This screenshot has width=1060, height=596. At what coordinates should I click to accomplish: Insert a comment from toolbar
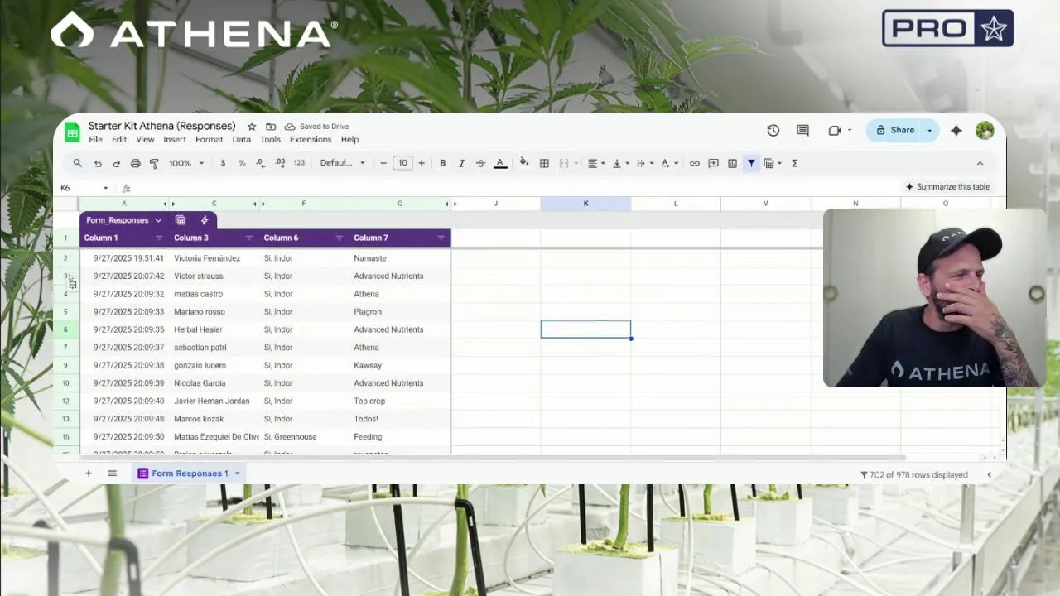tap(713, 163)
